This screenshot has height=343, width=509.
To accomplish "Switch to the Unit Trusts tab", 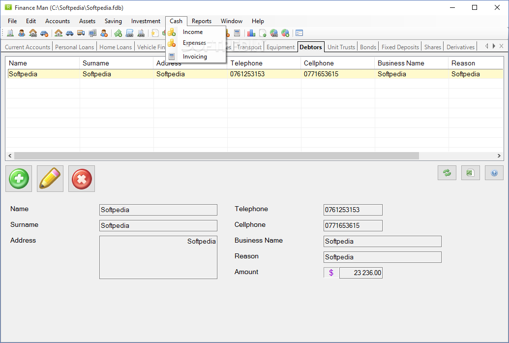I will (x=341, y=47).
